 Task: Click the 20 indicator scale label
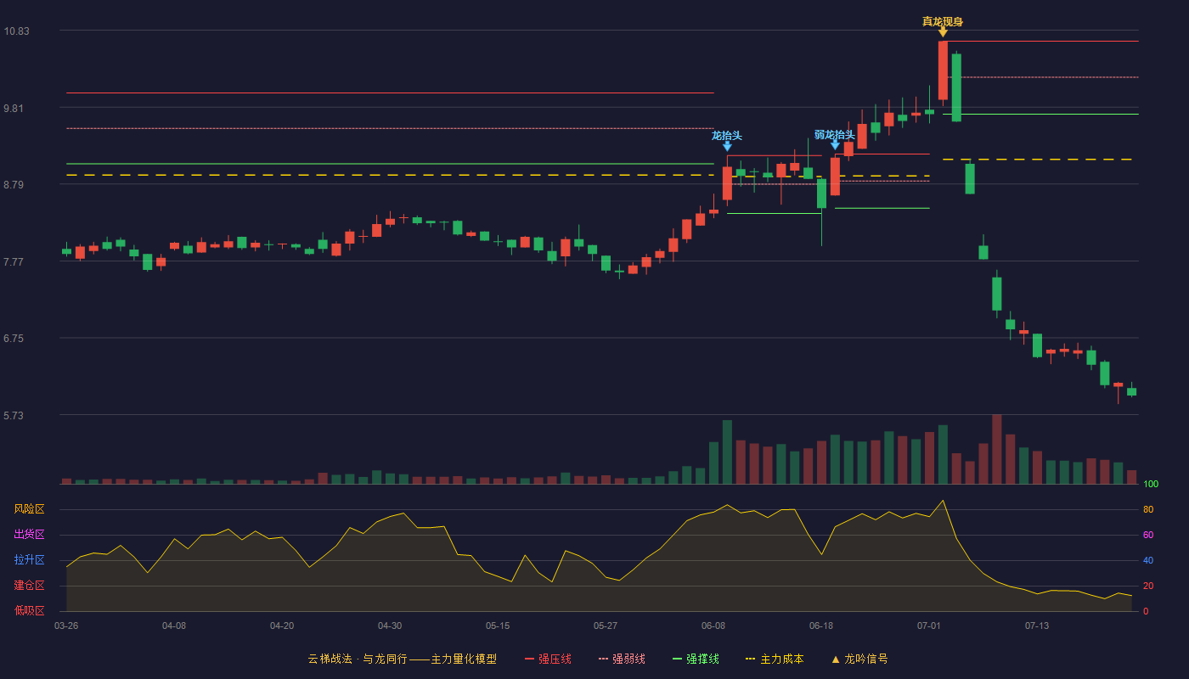(x=1148, y=586)
